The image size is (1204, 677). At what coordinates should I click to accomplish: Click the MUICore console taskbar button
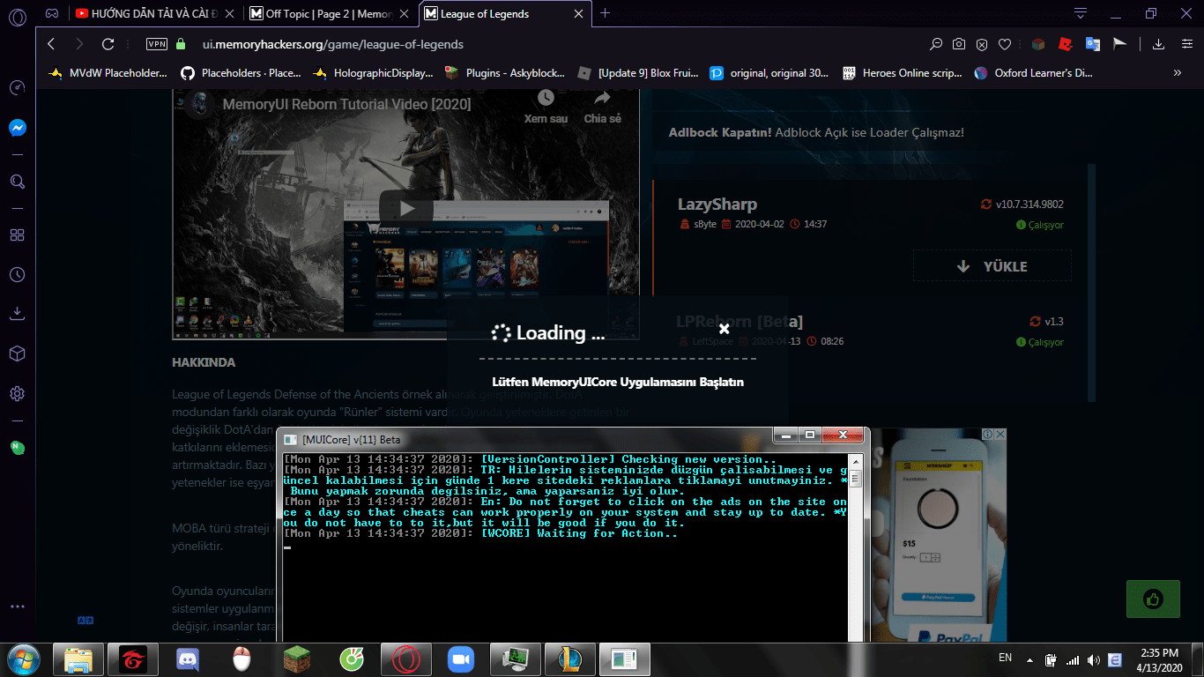(624, 658)
